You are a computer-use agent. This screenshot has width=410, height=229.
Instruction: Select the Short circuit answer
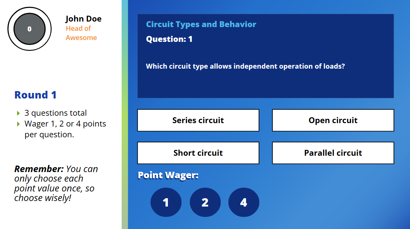click(x=198, y=153)
